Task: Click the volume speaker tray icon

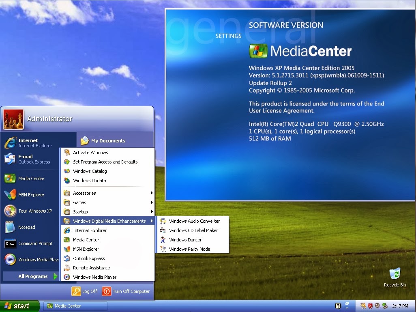Action: pyautogui.click(x=377, y=306)
